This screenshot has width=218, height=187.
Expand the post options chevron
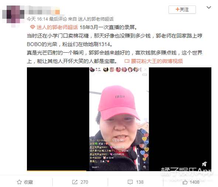[209, 7]
